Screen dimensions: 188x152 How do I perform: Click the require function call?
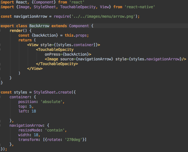click(62, 16)
